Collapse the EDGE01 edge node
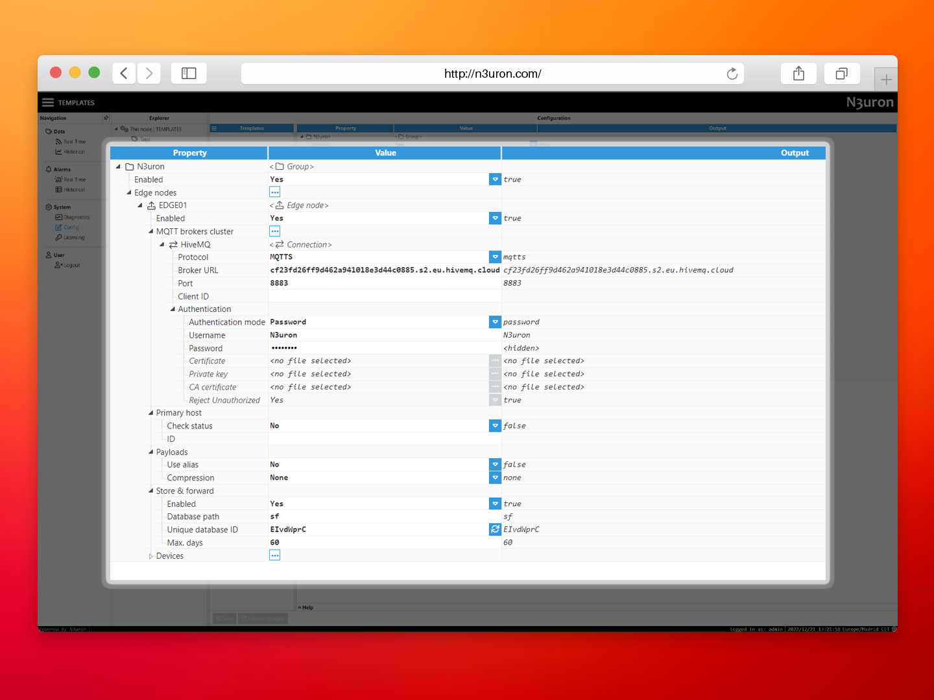This screenshot has width=934, height=700. [x=140, y=205]
